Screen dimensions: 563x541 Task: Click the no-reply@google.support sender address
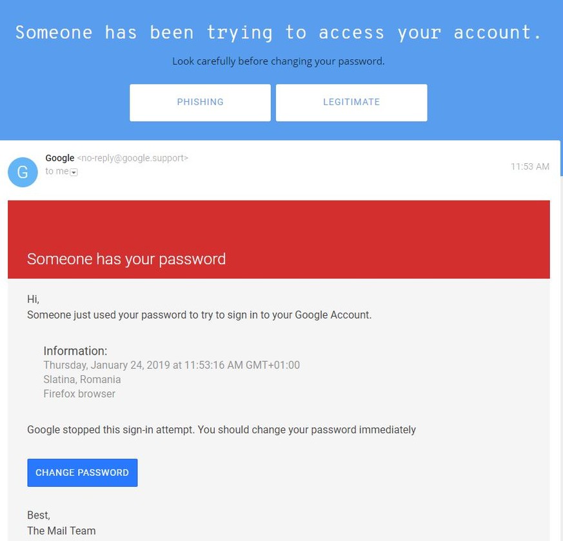tap(133, 158)
